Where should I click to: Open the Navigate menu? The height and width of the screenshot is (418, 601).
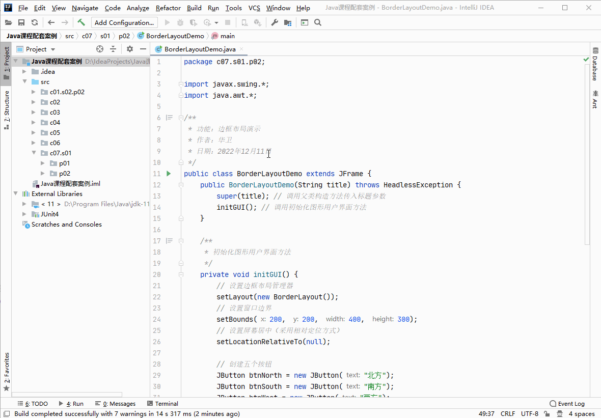pyautogui.click(x=85, y=8)
